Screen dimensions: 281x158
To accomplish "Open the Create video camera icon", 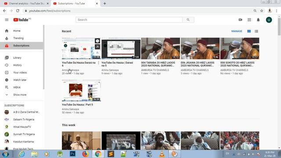I will coord(241,20).
